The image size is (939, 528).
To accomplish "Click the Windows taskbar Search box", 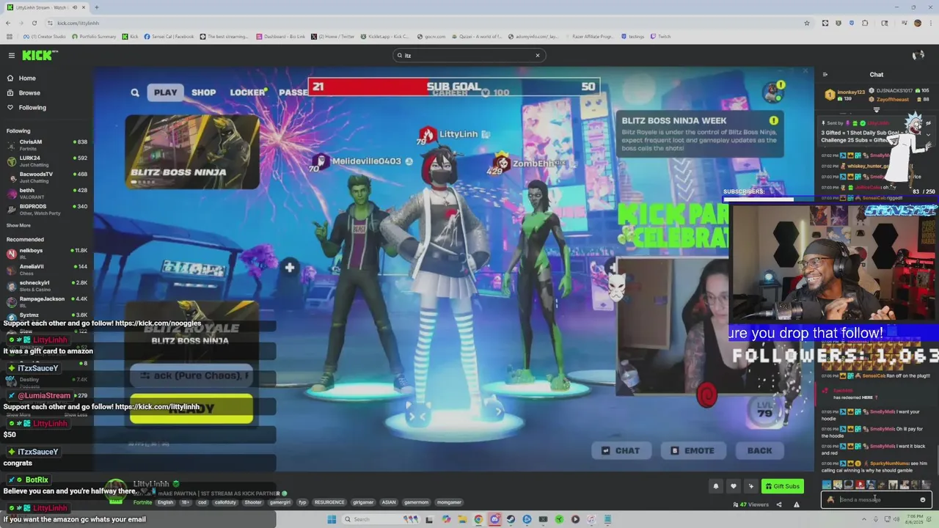I will 381,519.
